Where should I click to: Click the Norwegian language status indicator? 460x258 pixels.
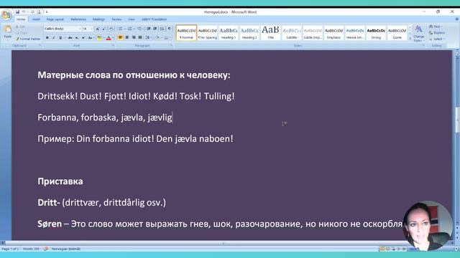pos(65,249)
